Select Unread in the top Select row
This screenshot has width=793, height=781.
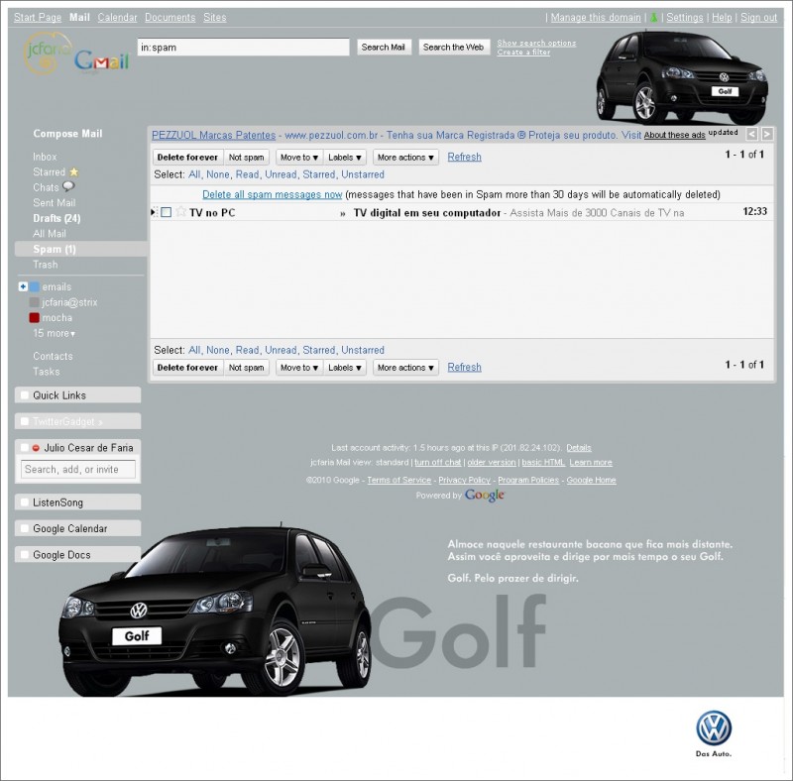click(x=281, y=174)
